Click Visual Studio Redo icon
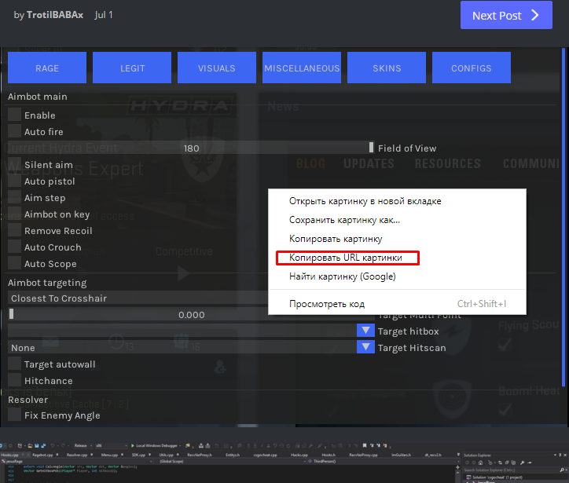Viewport: 569px width, 483px height. 63,445
